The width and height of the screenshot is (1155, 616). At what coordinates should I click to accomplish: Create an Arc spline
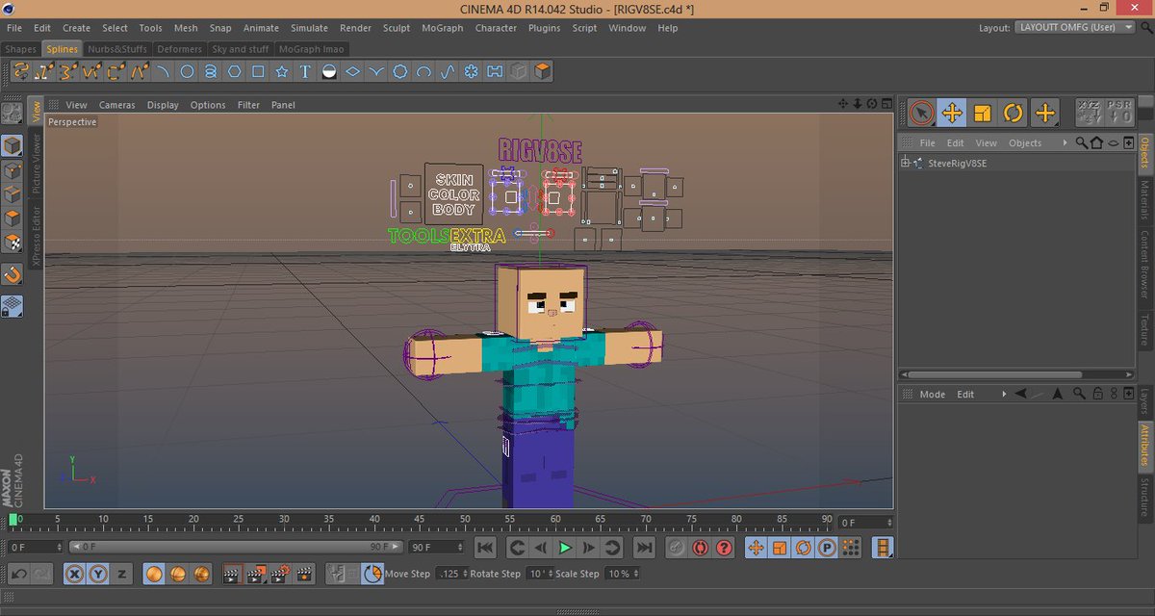[164, 71]
